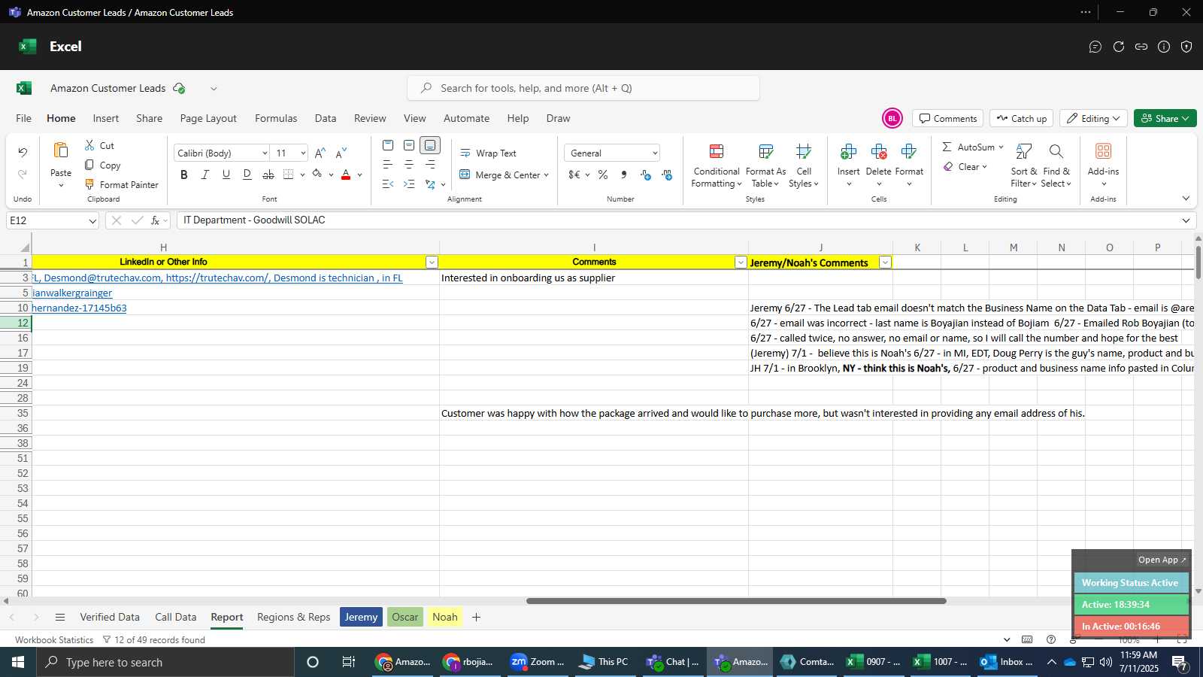Click the Cut scissors icon
1203x677 pixels.
(x=89, y=145)
